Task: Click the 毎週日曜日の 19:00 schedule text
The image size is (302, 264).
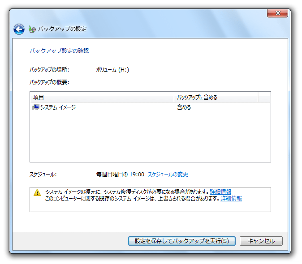Action: [120, 175]
